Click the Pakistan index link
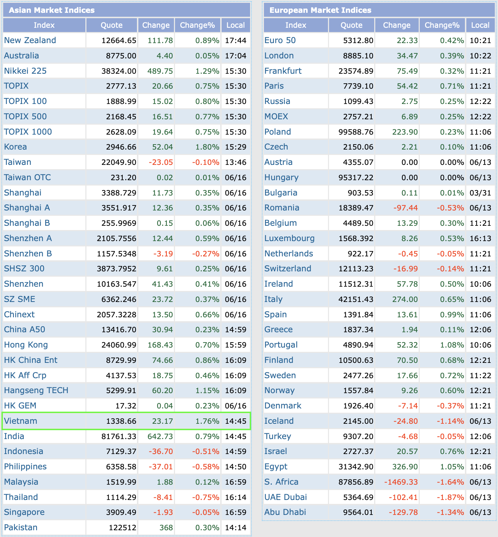The height and width of the screenshot is (537, 498). tap(21, 527)
